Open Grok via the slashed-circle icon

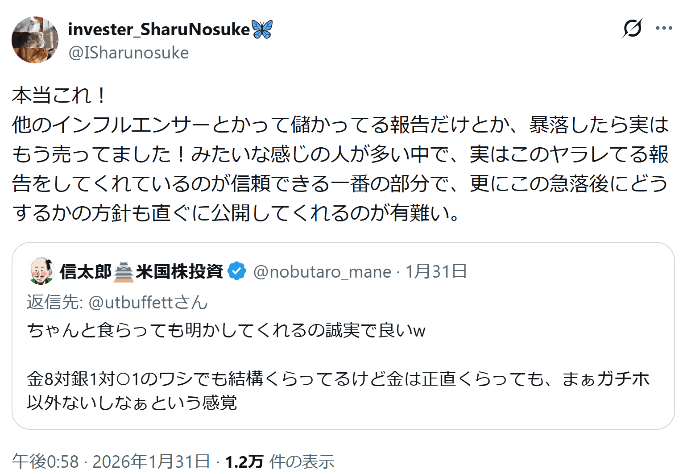tap(632, 28)
